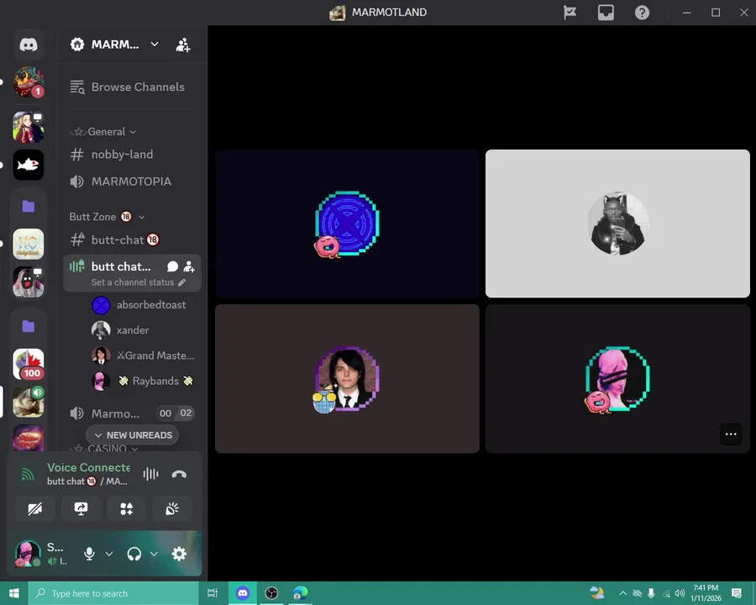Open the inbox

(x=606, y=13)
